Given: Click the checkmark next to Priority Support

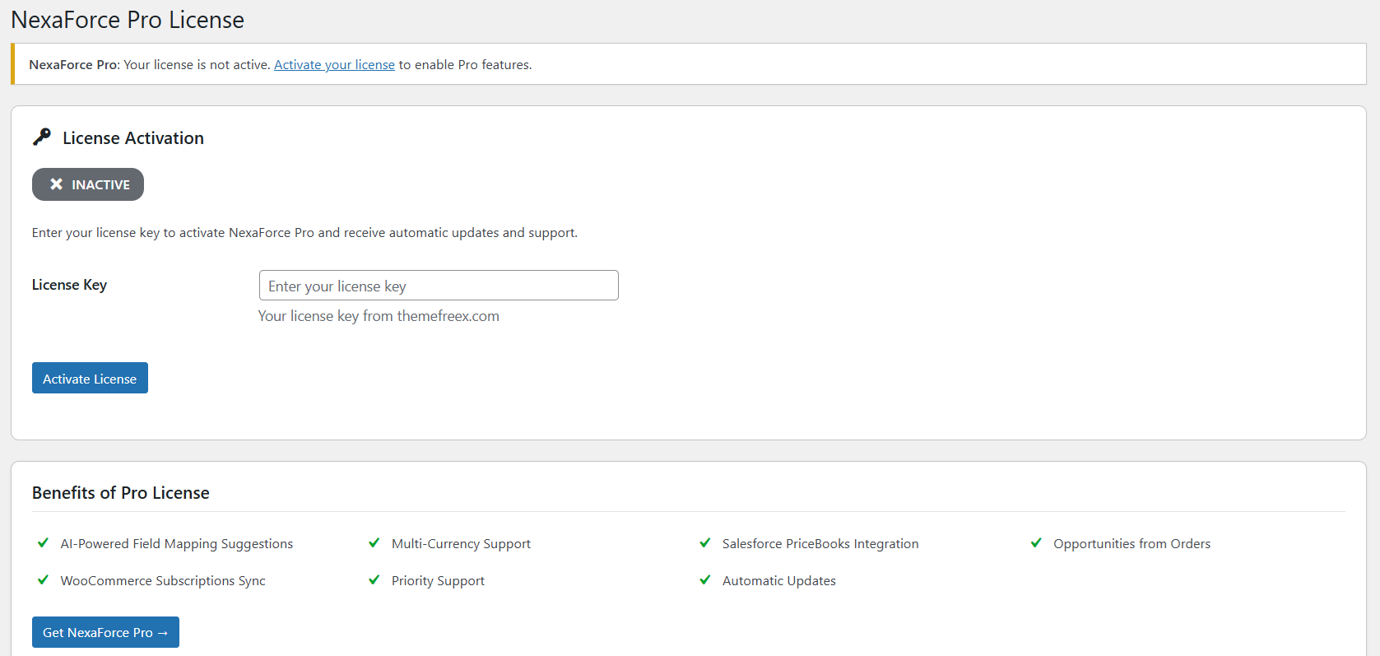Looking at the screenshot, I should pos(374,580).
